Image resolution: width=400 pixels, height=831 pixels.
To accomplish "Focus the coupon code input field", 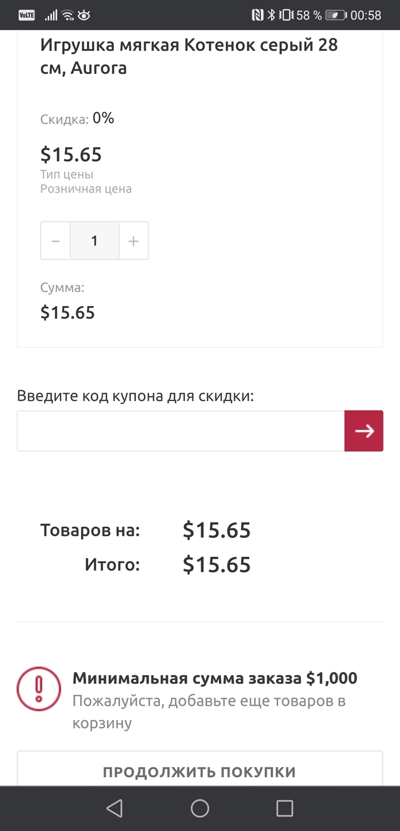I will coord(181,431).
